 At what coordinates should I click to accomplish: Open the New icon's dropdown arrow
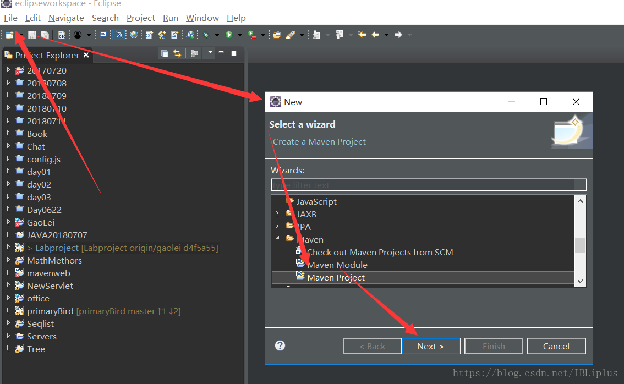point(20,35)
